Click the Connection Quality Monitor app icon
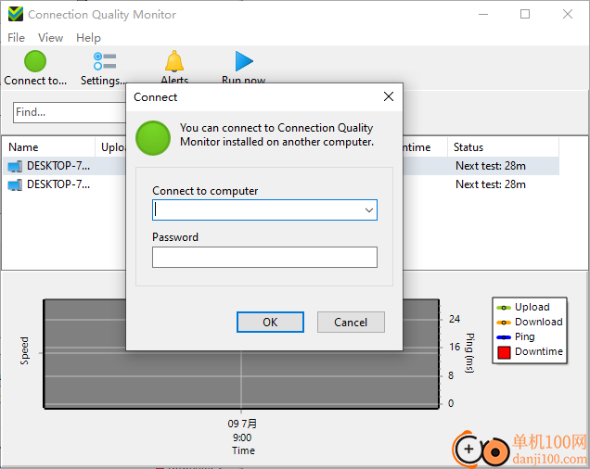 [16, 14]
